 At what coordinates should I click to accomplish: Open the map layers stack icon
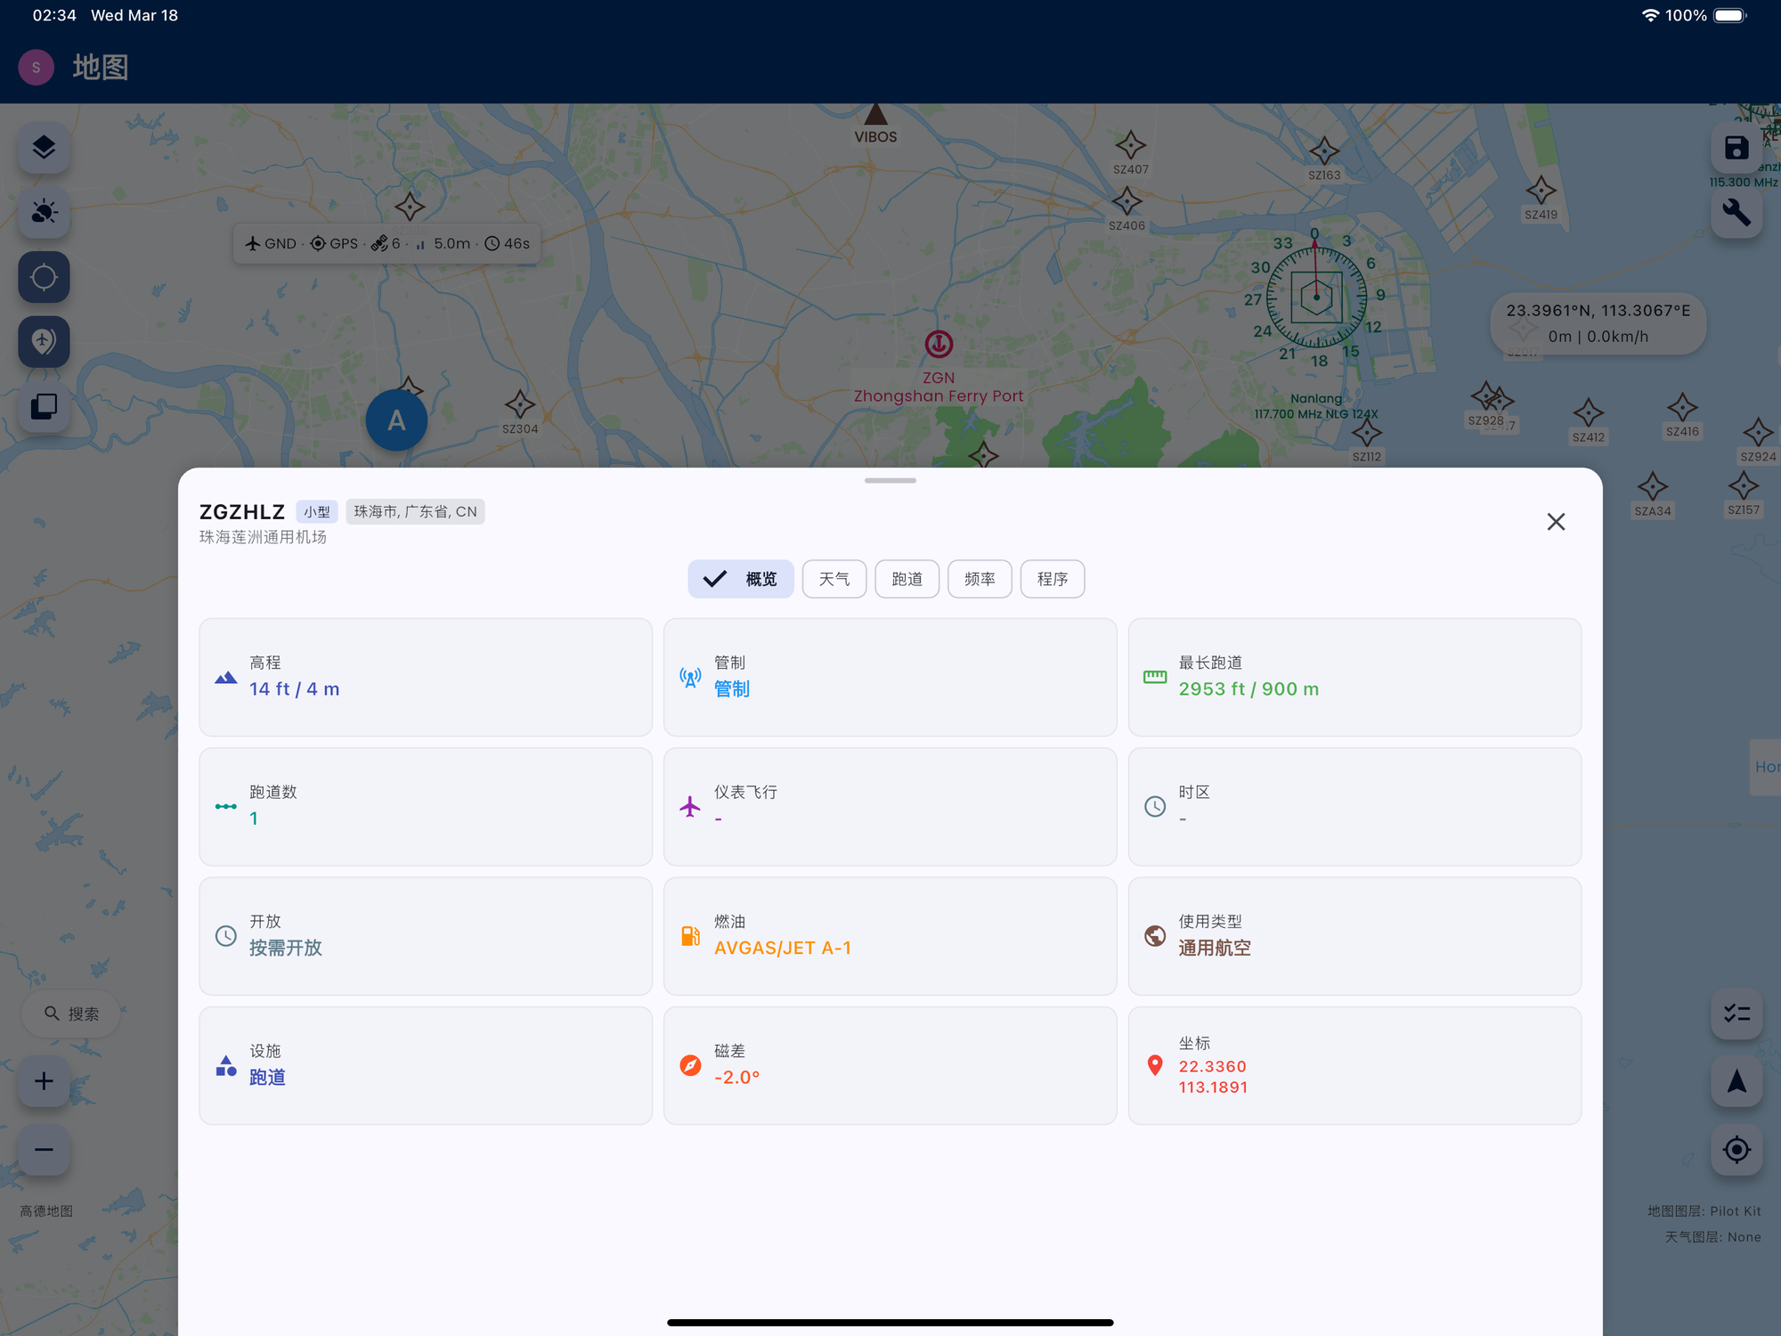(x=44, y=148)
